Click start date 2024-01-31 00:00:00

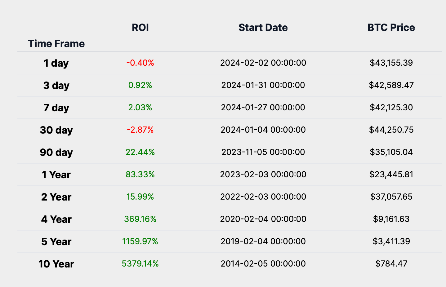(x=263, y=85)
